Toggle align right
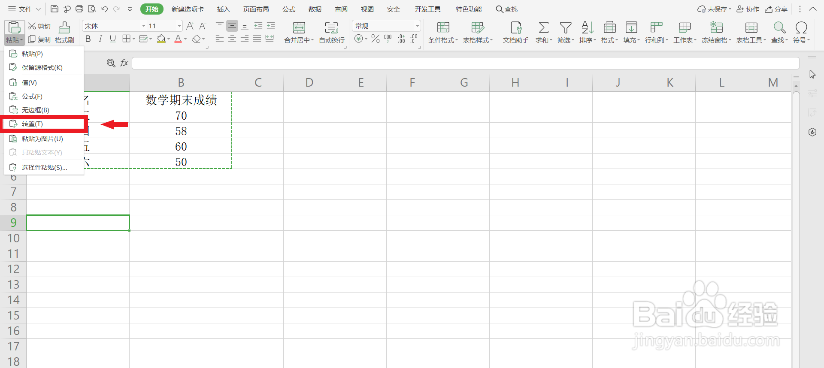Screen dimensions: 824x368 point(245,39)
